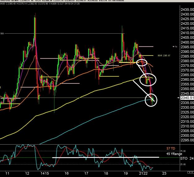Screen dimensions: 194x177
Task: Select the STO 24 stochastic readout
Action: point(187,158)
